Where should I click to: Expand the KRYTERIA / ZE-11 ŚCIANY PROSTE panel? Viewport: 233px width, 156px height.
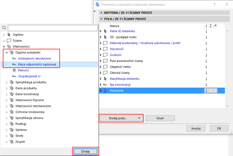point(101,13)
